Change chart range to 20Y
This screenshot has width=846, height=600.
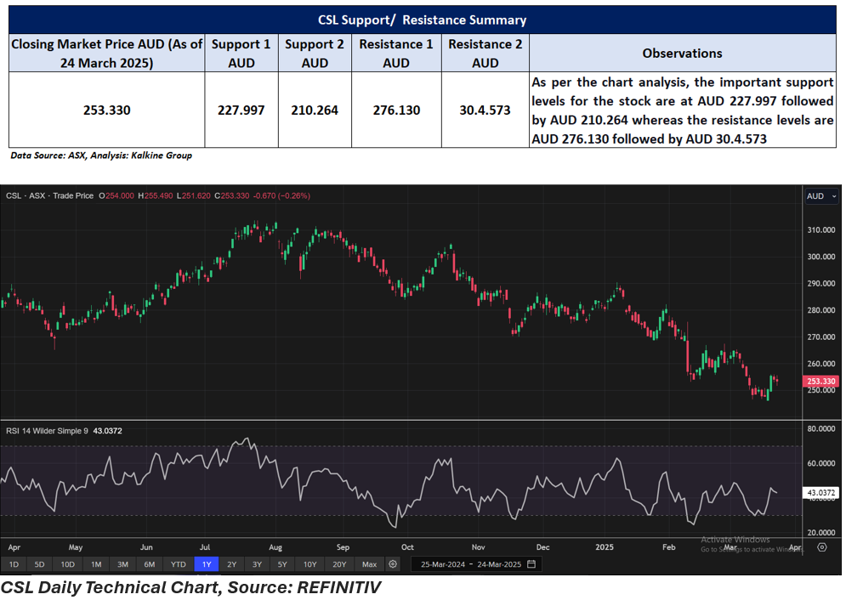[339, 564]
